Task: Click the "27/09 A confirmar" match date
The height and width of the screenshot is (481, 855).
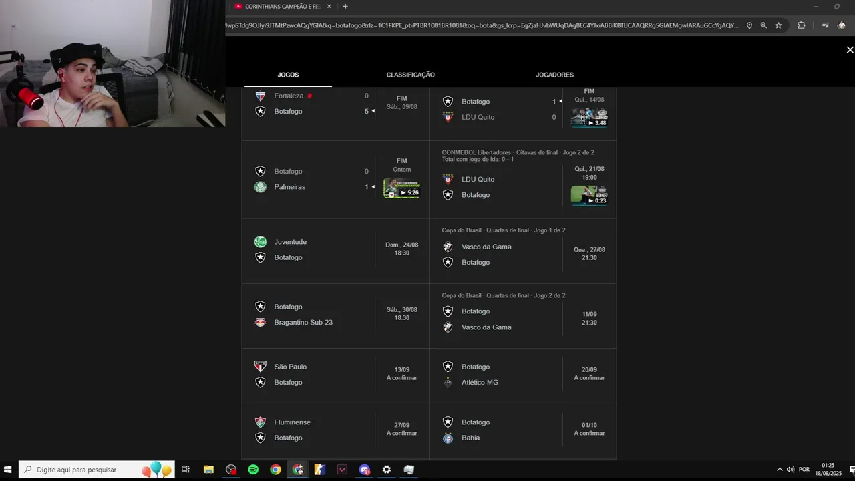Action: [401, 429]
